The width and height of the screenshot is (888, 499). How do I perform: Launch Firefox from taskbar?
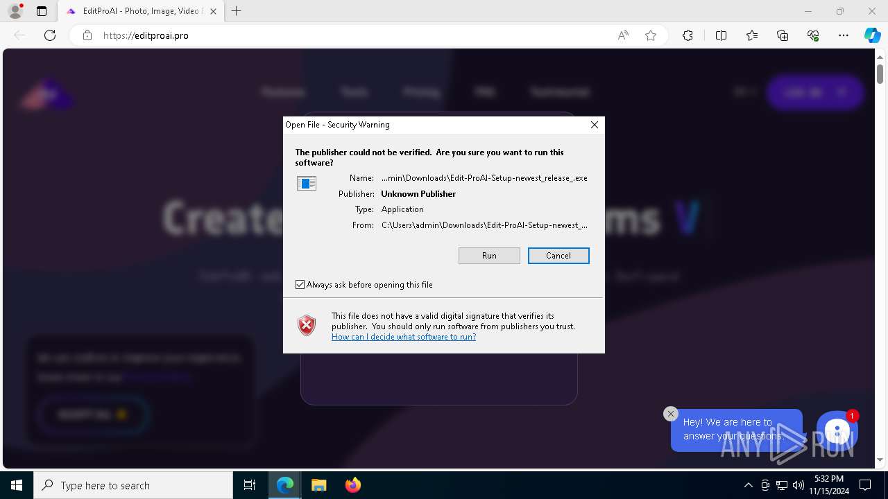352,485
